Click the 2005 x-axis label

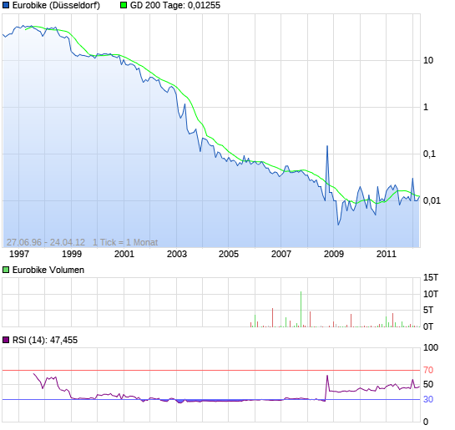pos(229,254)
